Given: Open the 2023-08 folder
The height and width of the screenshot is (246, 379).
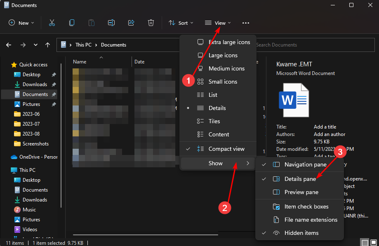Looking at the screenshot, I should tap(27, 134).
